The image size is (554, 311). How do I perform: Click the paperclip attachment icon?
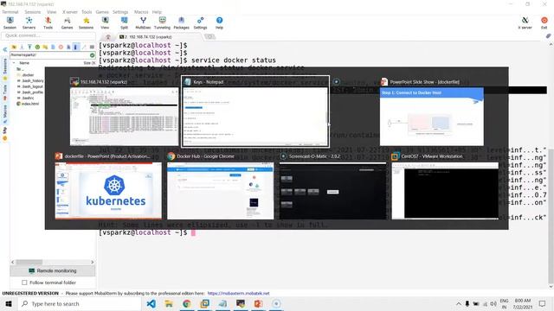[548, 36]
